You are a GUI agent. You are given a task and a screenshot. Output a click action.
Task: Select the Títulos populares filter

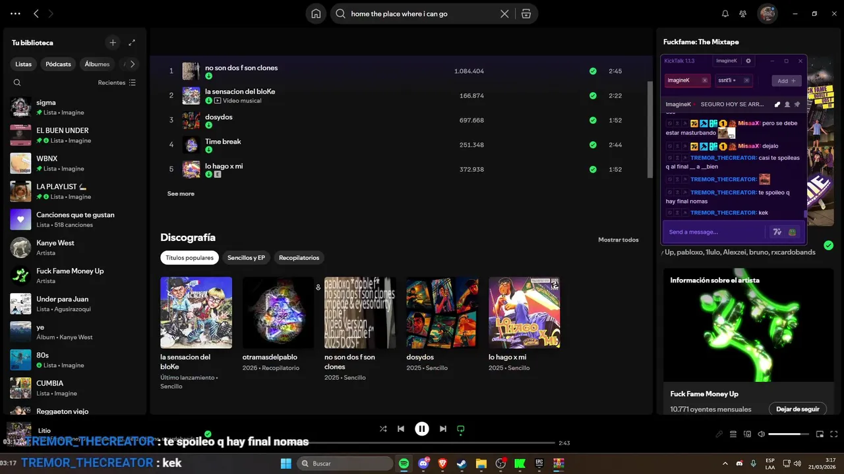pyautogui.click(x=189, y=257)
